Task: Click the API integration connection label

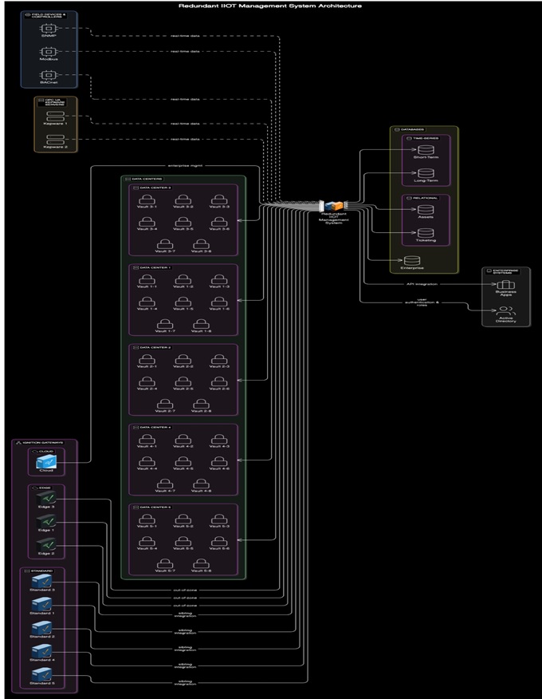Action: 418,282
